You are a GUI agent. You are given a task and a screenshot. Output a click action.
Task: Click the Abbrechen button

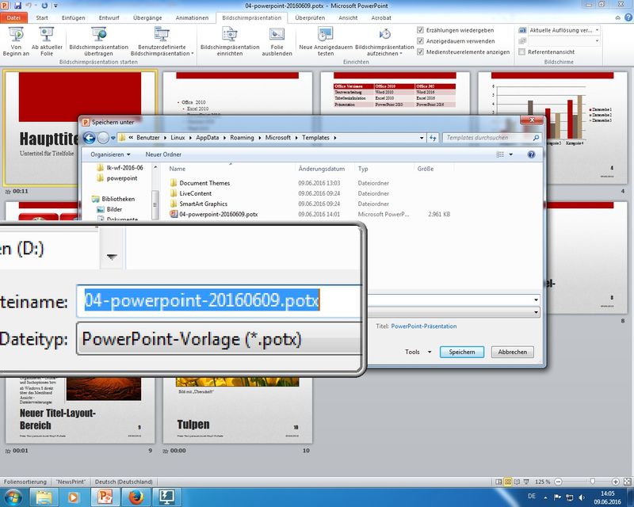pyautogui.click(x=512, y=352)
